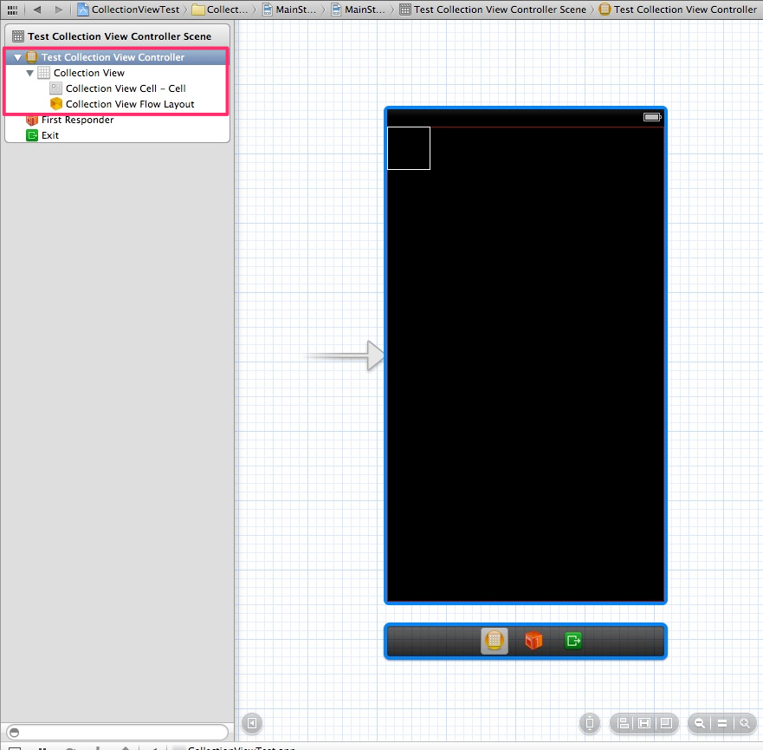Click the Align constraints icon at bottom right
The width and height of the screenshot is (763, 750).
coord(623,723)
